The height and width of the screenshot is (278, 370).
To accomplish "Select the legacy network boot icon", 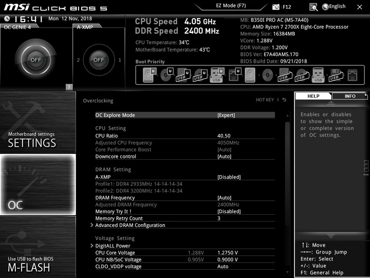I will tap(353, 75).
